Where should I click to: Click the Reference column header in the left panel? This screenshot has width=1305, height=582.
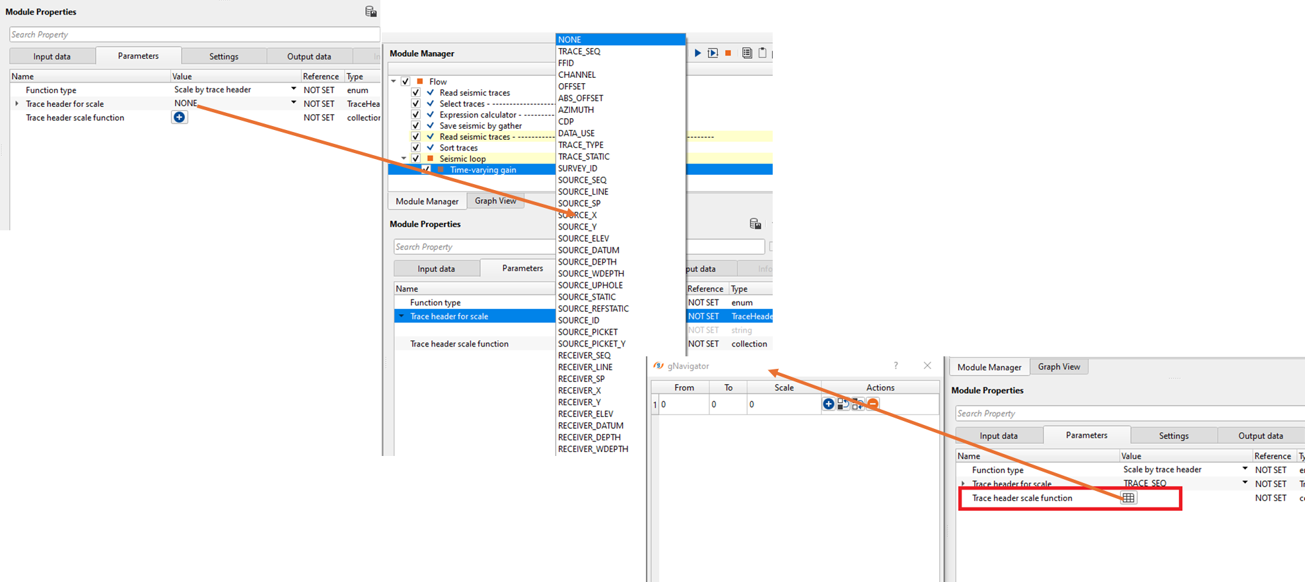[321, 76]
